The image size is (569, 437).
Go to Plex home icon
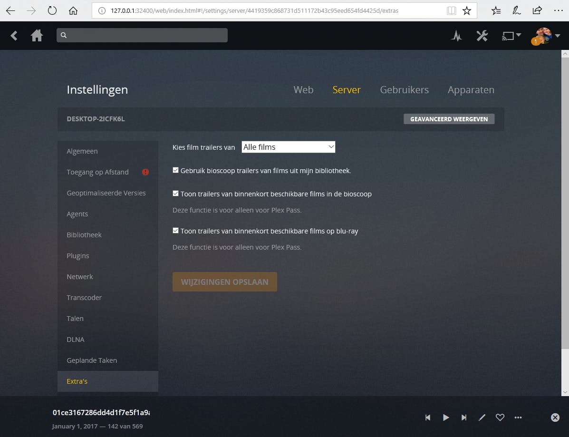coord(37,36)
